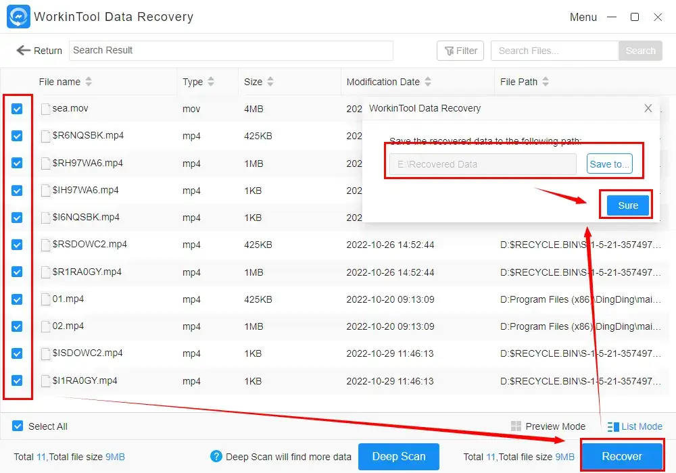Viewport: 676px width, 473px height.
Task: Click file icon of sea.mov
Action: (45, 109)
